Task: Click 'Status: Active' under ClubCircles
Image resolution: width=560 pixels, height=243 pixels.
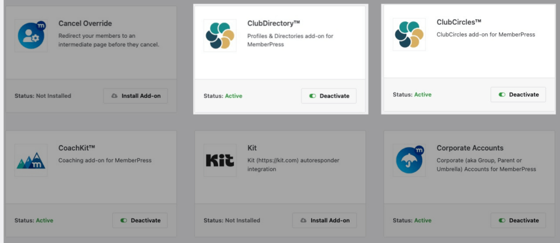Action: pyautogui.click(x=412, y=94)
